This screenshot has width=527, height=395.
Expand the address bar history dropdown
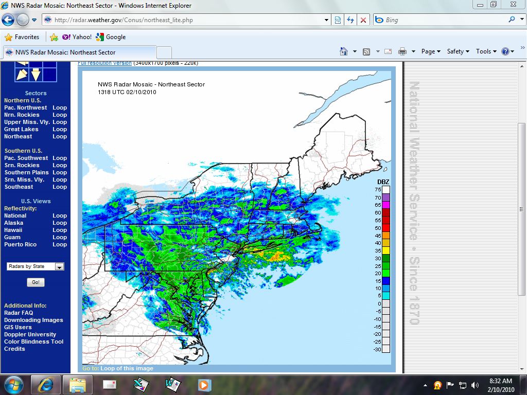[x=326, y=20]
